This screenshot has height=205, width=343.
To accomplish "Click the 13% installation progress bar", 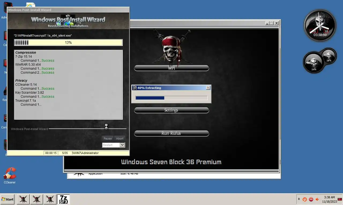I will [68, 42].
